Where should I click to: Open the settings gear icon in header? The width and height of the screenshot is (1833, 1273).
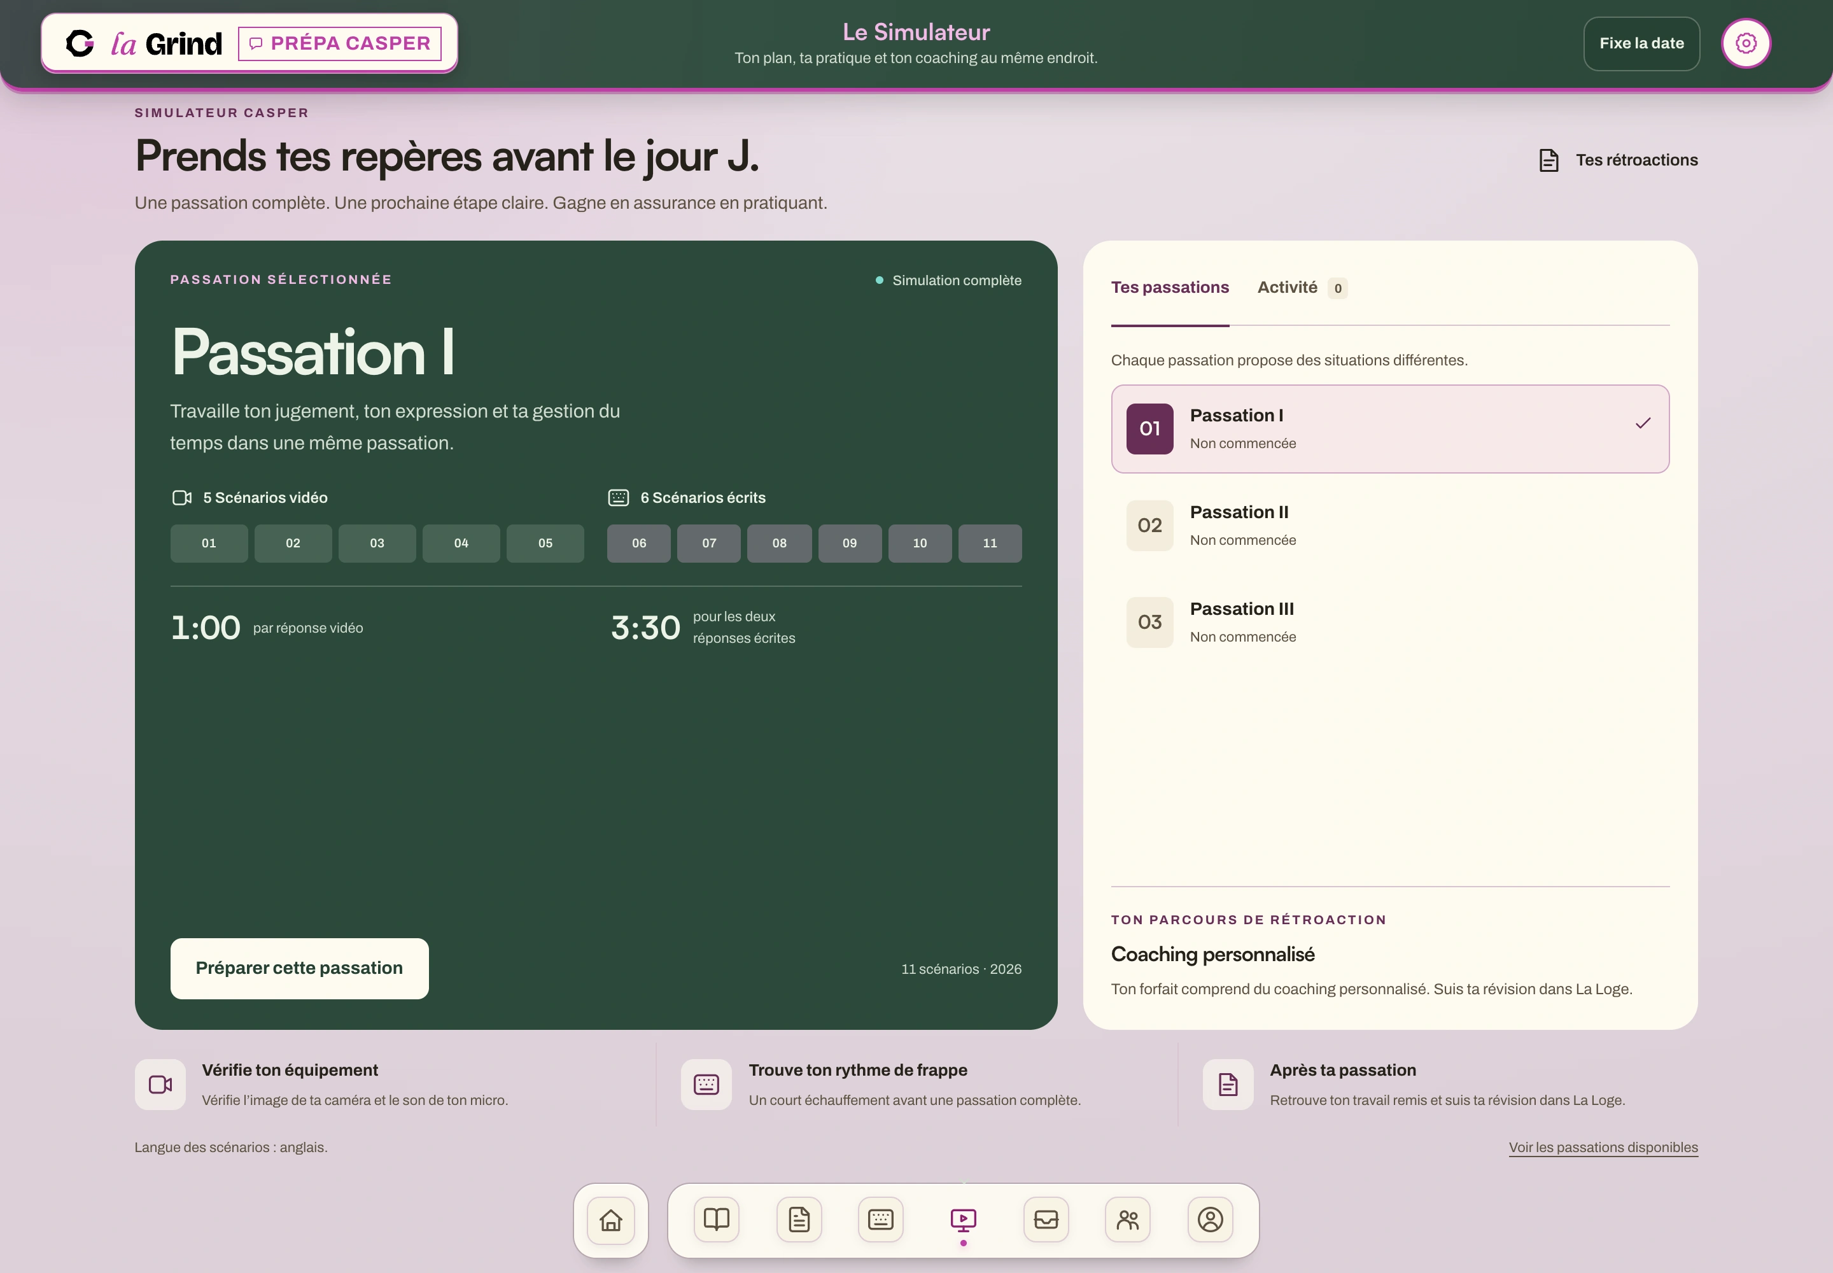tap(1745, 43)
